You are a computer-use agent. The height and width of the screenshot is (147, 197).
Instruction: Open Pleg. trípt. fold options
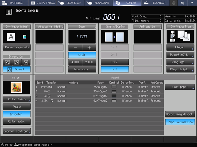pyautogui.click(x=180, y=69)
